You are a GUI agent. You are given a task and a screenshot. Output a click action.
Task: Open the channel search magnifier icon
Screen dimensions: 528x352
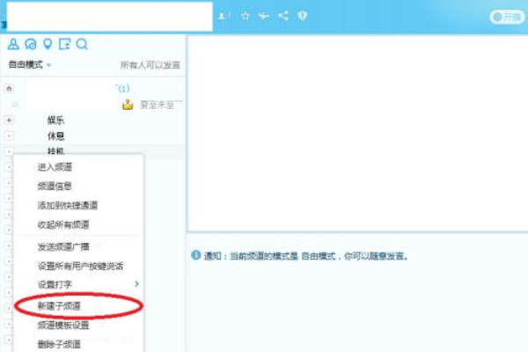(82, 44)
